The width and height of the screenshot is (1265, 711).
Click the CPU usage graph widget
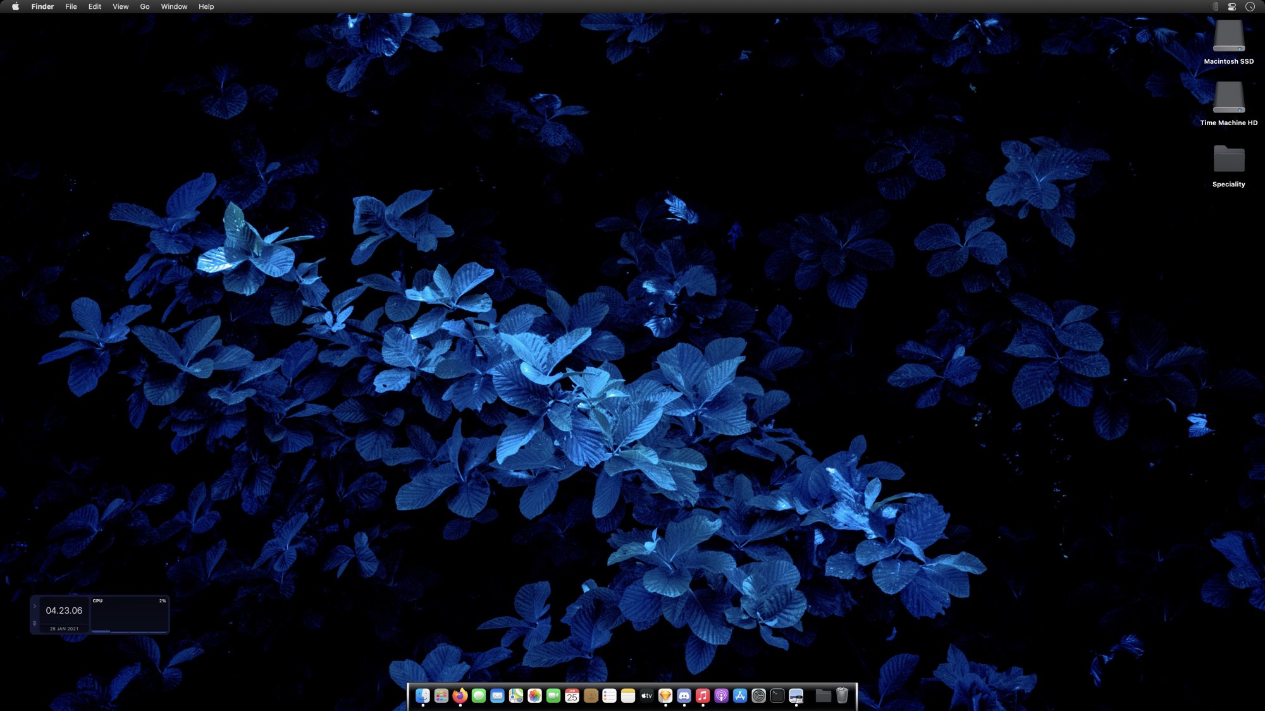pyautogui.click(x=129, y=615)
